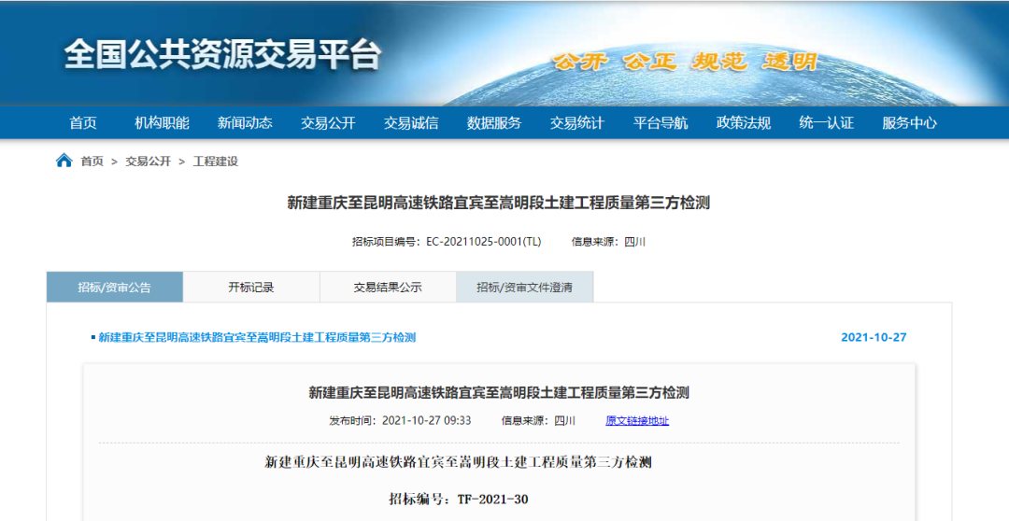
Task: Switch to 招标/资审公告 tab
Action: (x=115, y=287)
